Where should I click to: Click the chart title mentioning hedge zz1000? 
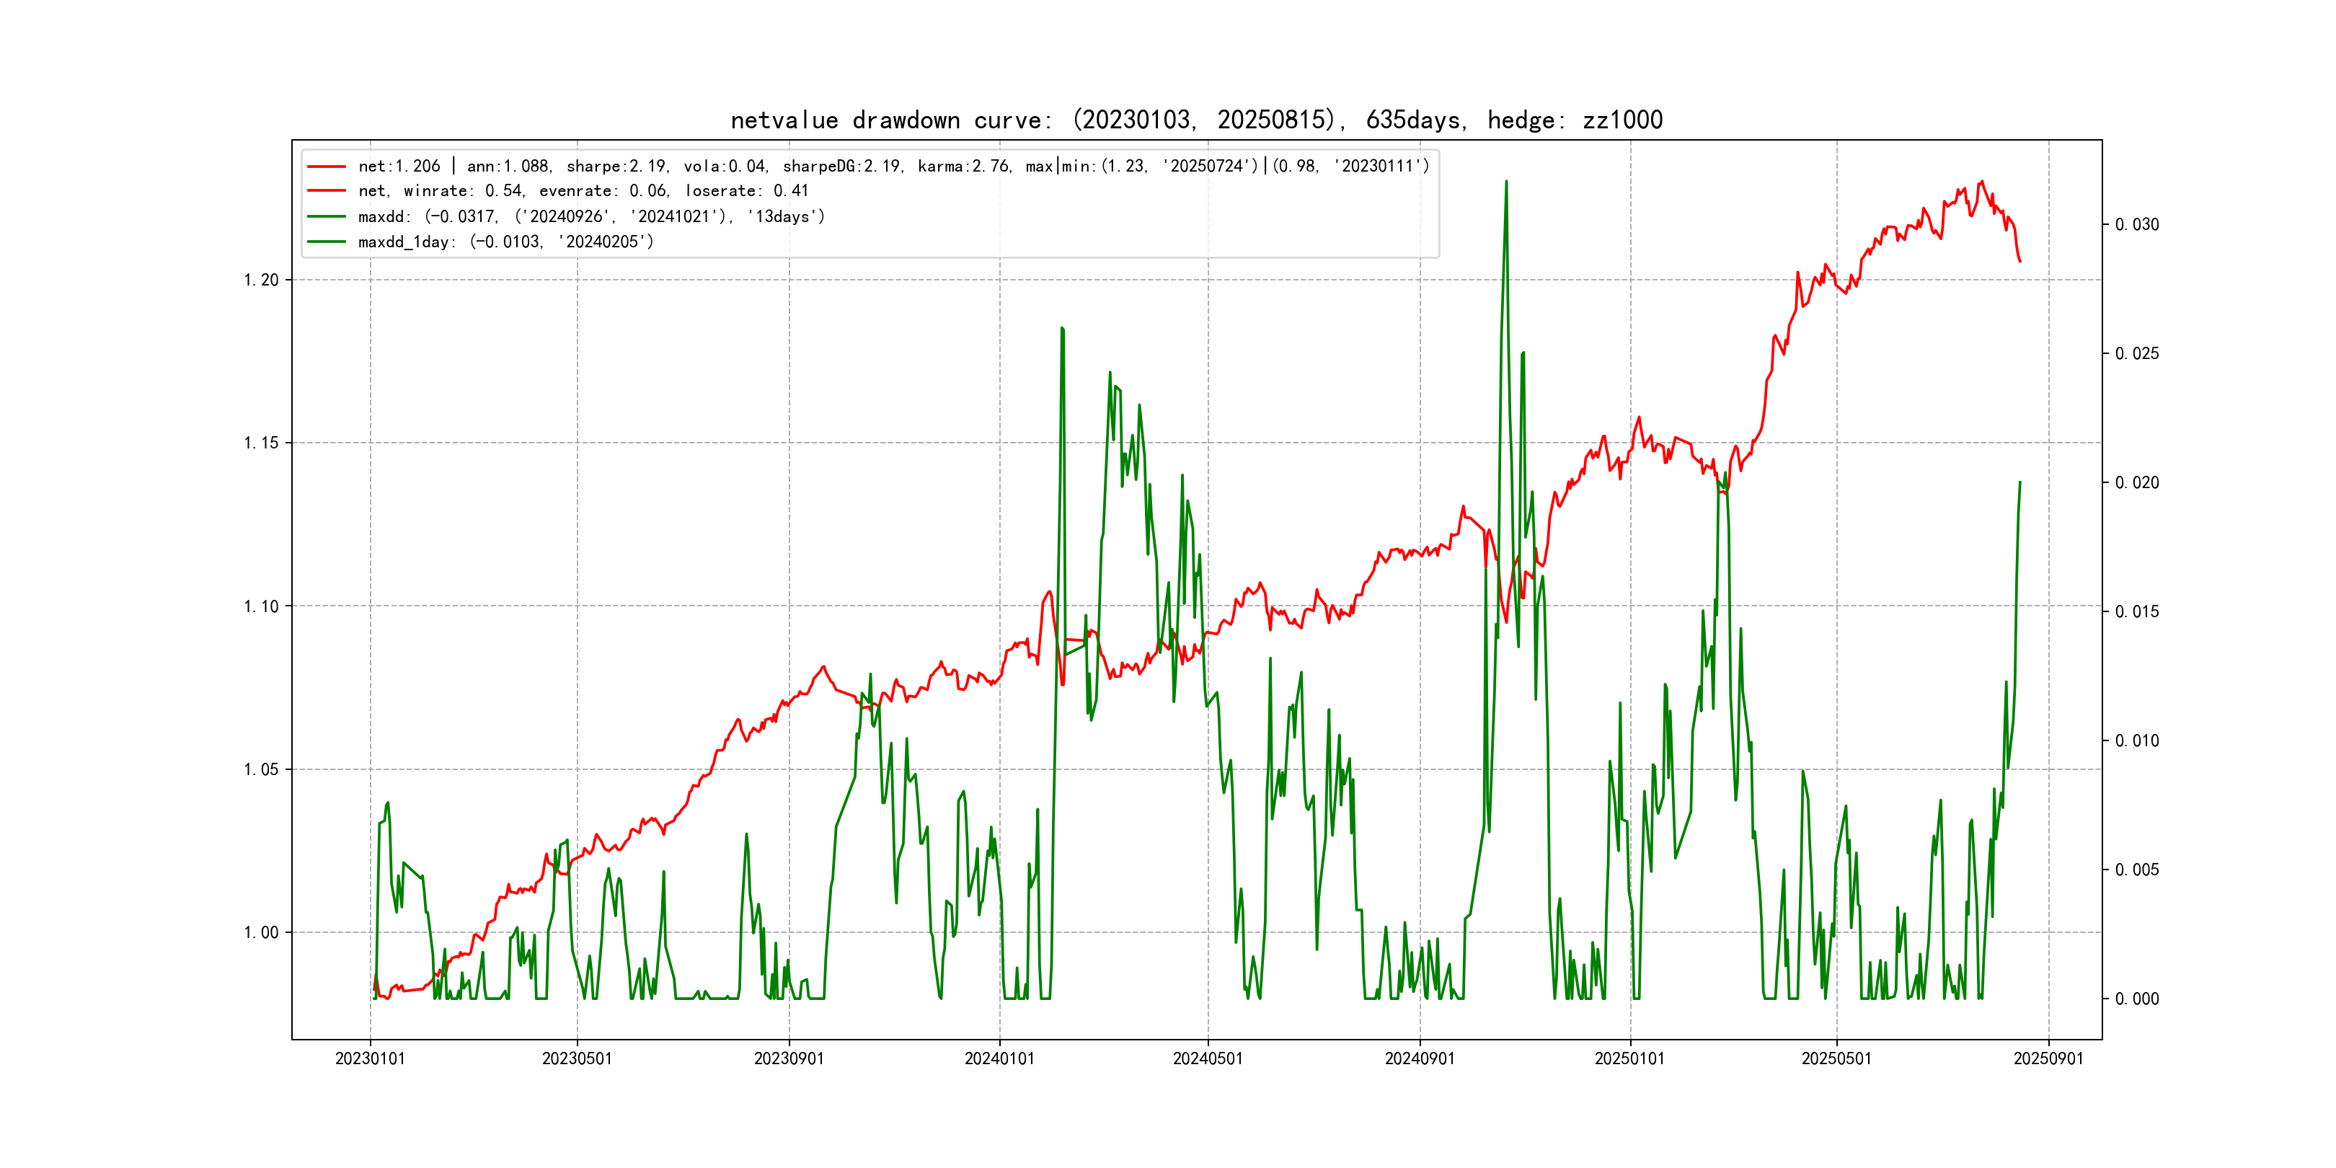pos(1196,120)
